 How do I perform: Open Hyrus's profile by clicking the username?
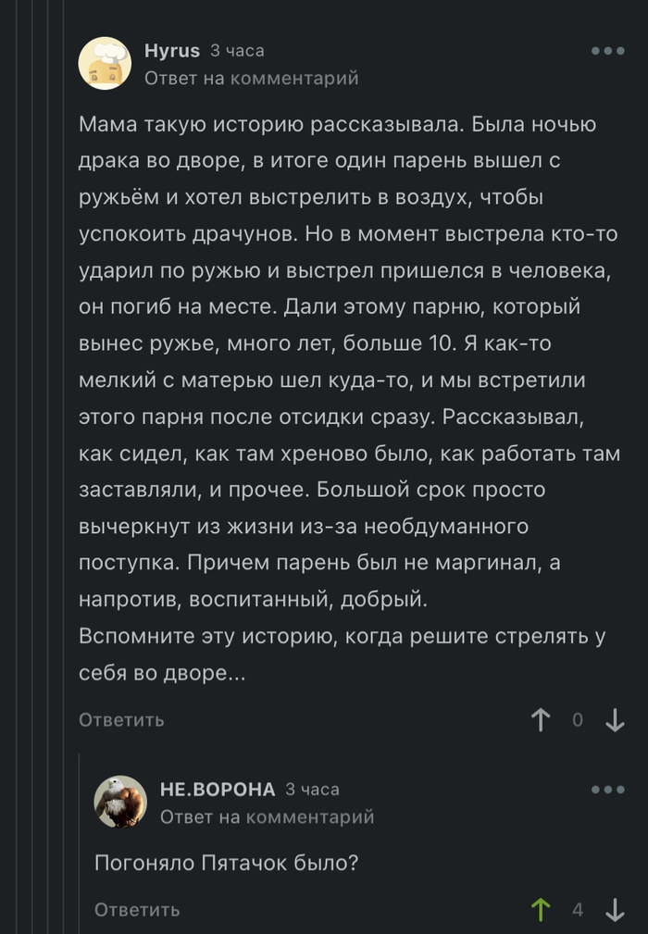[171, 51]
